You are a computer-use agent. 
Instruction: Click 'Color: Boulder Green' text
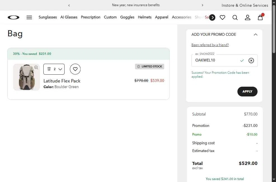tap(61, 87)
